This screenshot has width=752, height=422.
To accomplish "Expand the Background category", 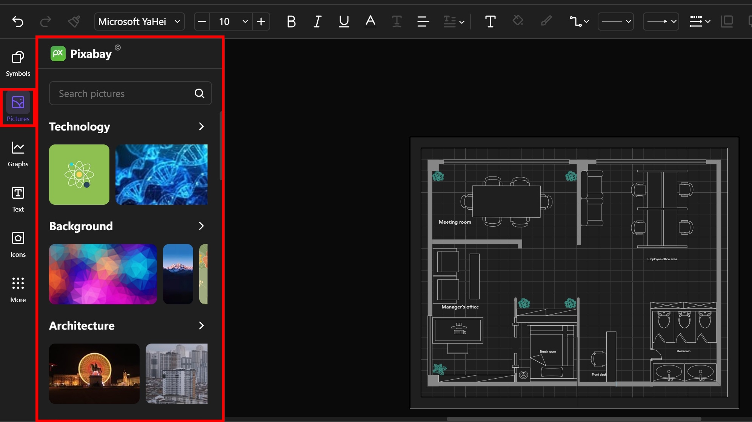I will 201,226.
